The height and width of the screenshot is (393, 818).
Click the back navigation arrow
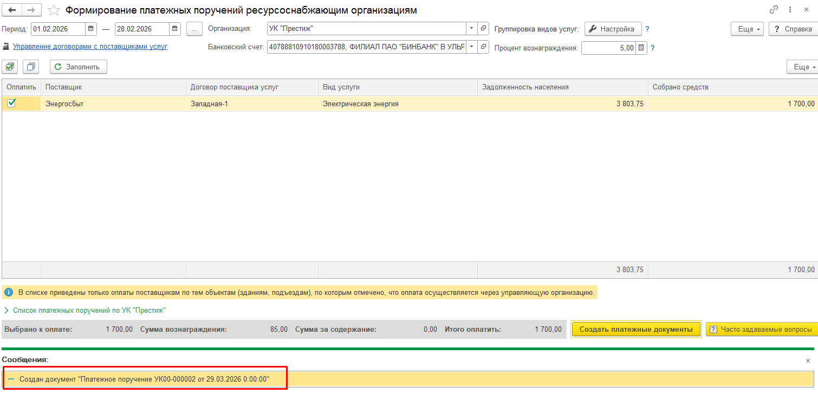pos(12,10)
